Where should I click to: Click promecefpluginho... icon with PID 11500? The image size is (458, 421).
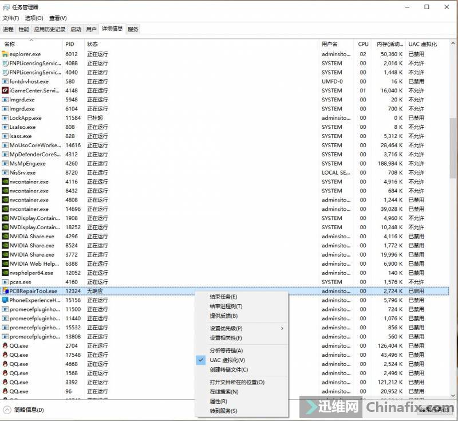pyautogui.click(x=5, y=309)
